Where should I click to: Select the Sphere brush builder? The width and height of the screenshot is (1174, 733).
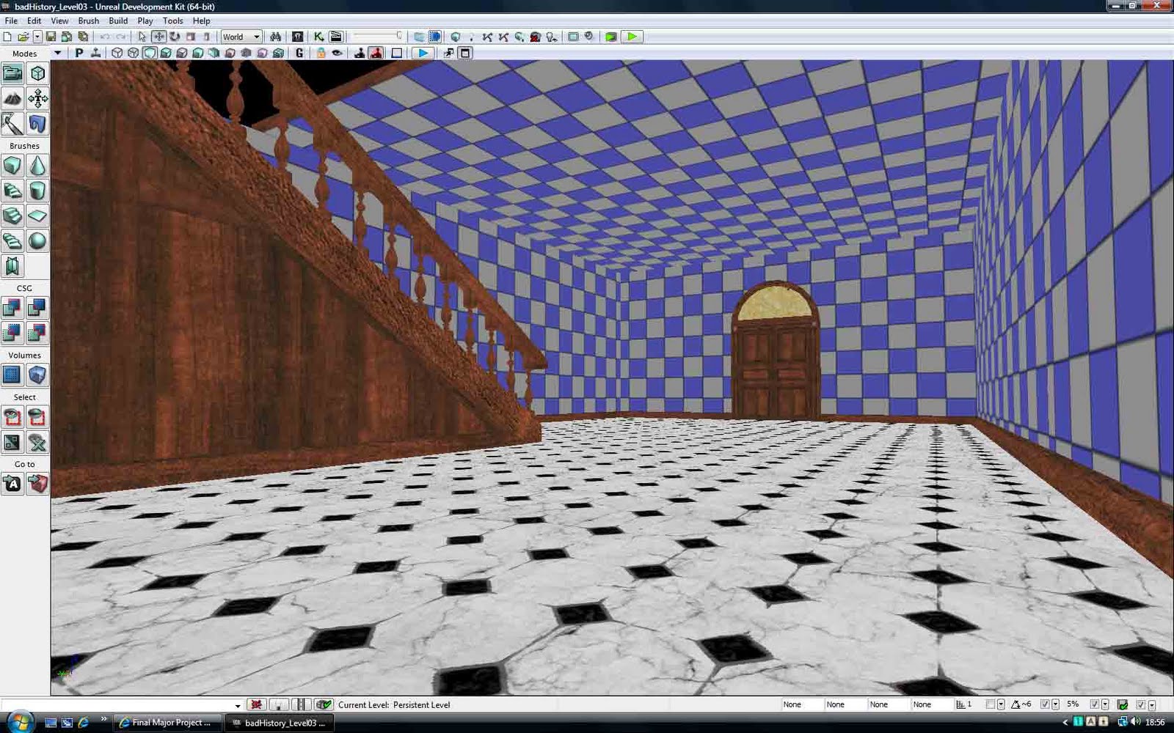[x=37, y=240]
